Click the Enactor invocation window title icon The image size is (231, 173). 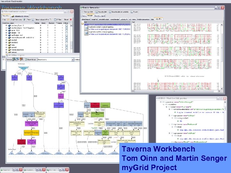[x=81, y=7]
